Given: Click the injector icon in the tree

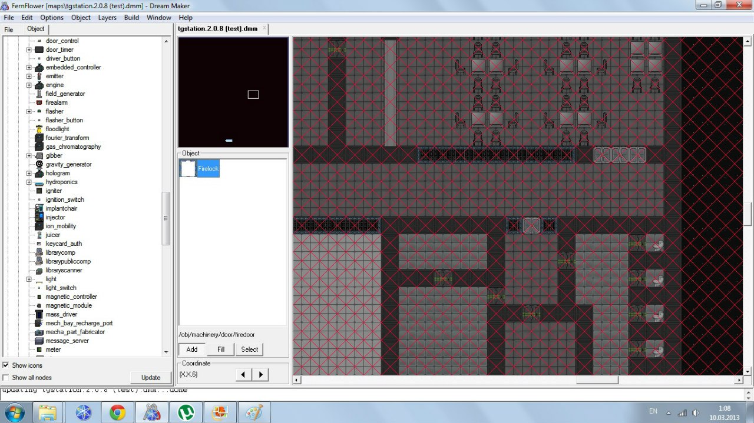Looking at the screenshot, I should click(39, 217).
